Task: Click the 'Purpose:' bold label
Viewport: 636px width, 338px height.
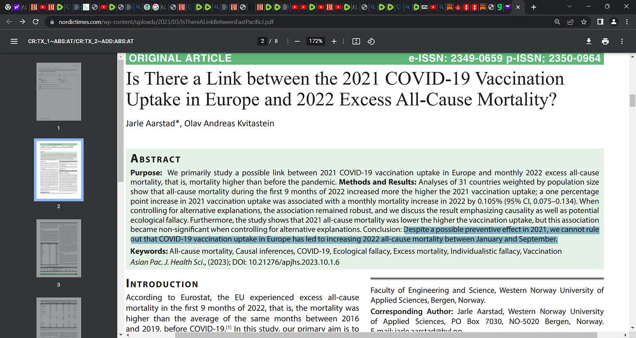Action: (x=146, y=172)
